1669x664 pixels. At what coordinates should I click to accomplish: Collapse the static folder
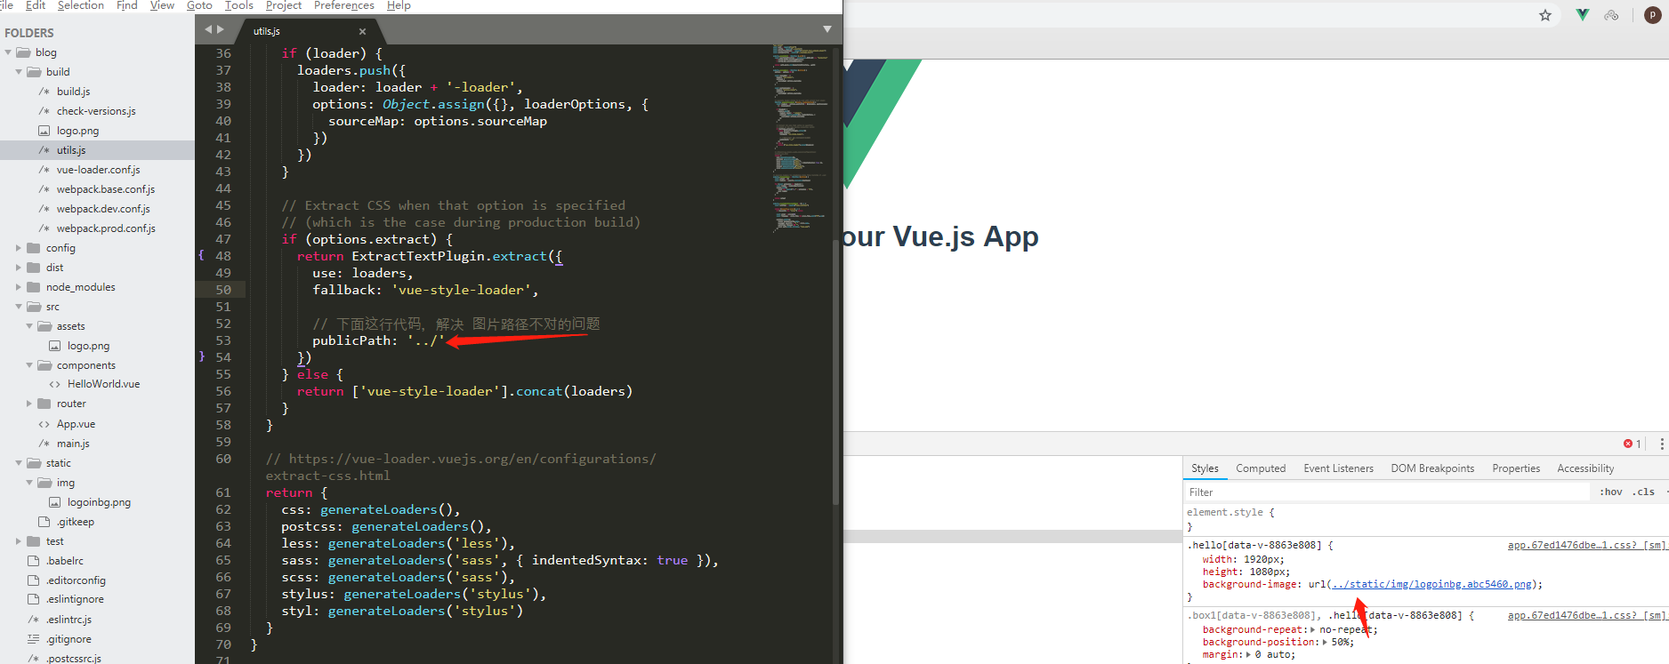19,463
